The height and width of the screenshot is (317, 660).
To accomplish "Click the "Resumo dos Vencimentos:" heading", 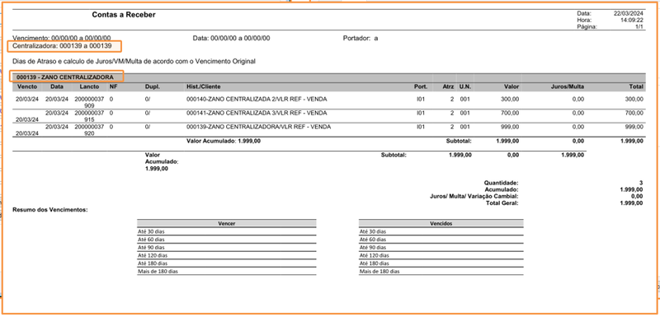I will coord(50,209).
